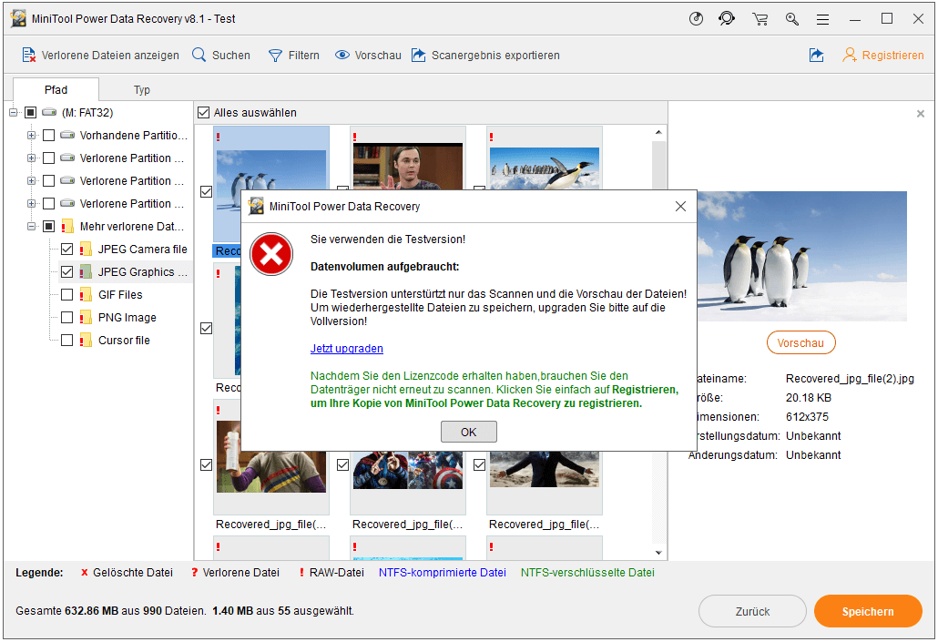Click the Verlorene Datei question mark legend icon

point(194,573)
